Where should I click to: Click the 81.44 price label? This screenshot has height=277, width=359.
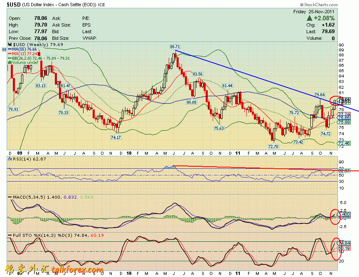point(227,86)
